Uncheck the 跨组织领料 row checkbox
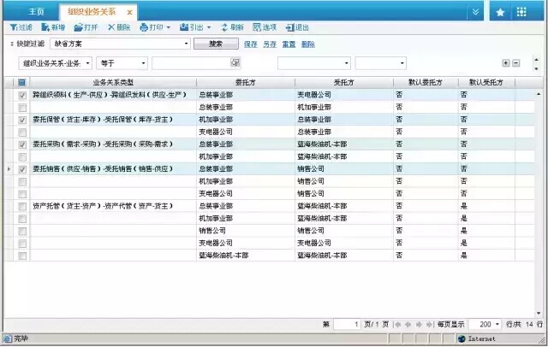The height and width of the screenshot is (347, 548). [22, 96]
